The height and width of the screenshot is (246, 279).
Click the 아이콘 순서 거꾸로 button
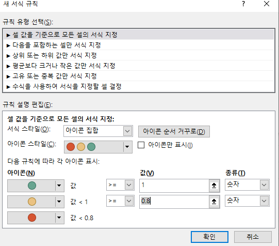click(x=174, y=132)
